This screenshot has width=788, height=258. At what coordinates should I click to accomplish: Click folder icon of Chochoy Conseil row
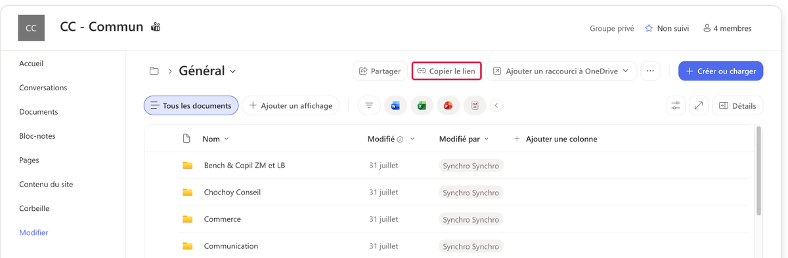pos(188,193)
